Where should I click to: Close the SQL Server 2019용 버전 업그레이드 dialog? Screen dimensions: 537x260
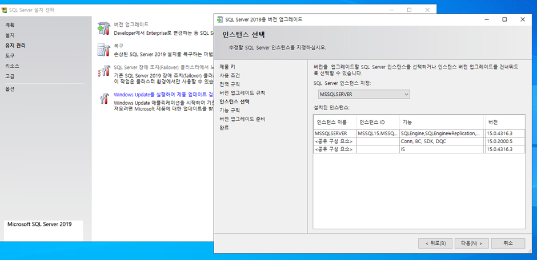[523, 19]
